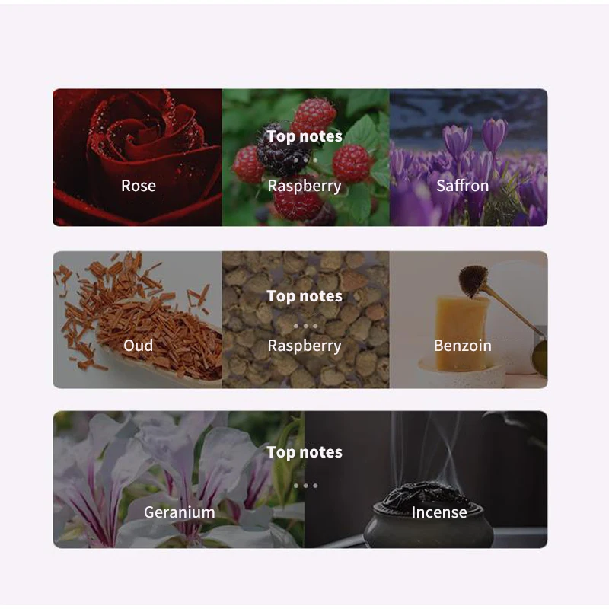Select the red rose photo tile
The width and height of the screenshot is (609, 609).
point(138,158)
